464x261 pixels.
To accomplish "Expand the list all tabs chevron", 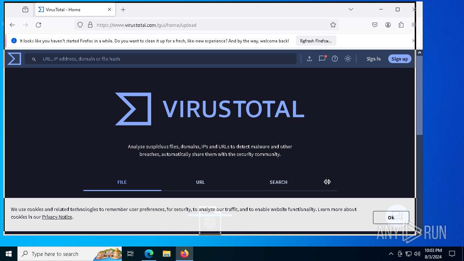I will pyautogui.click(x=351, y=9).
